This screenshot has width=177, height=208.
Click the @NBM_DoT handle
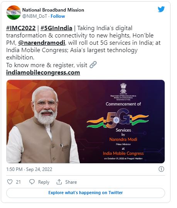pos(35,16)
